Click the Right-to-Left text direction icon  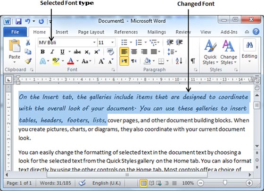click(134, 61)
